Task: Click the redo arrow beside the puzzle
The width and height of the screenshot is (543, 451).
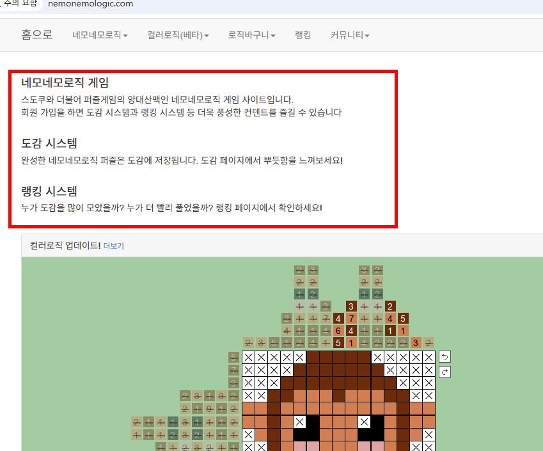Action: (x=444, y=372)
